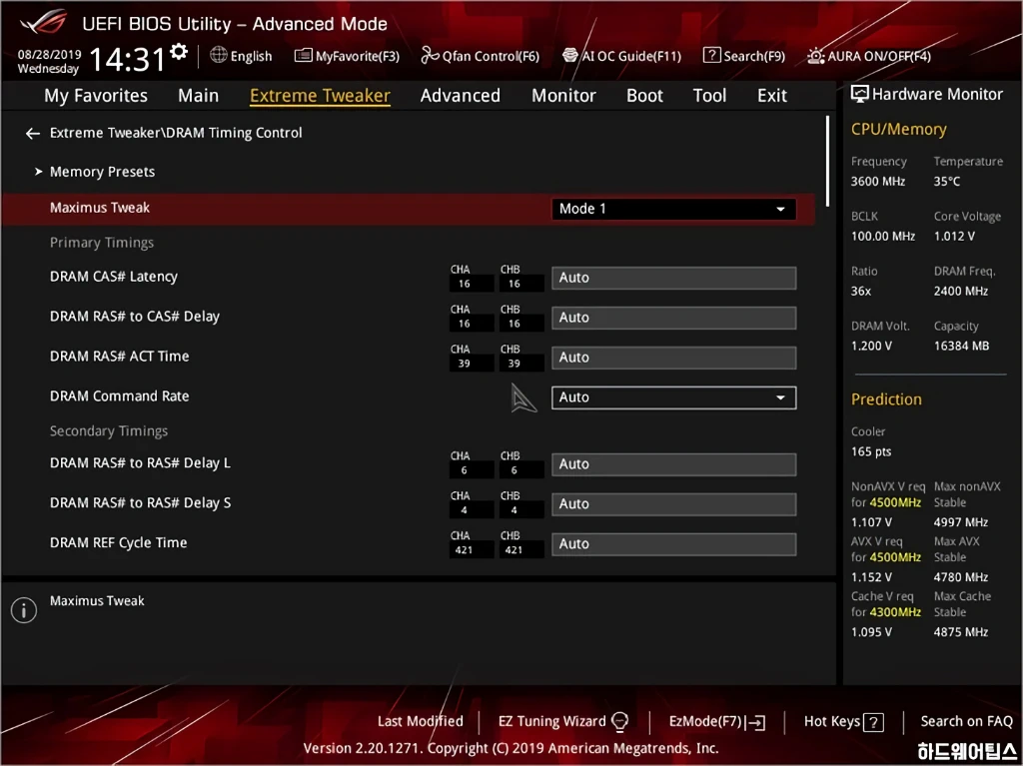Click the Hot Keys question mark icon

873,722
